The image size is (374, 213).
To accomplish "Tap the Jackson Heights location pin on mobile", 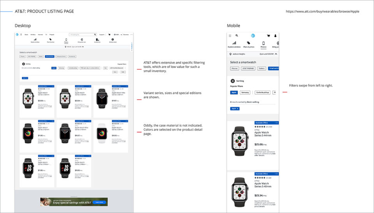I will pos(230,54).
